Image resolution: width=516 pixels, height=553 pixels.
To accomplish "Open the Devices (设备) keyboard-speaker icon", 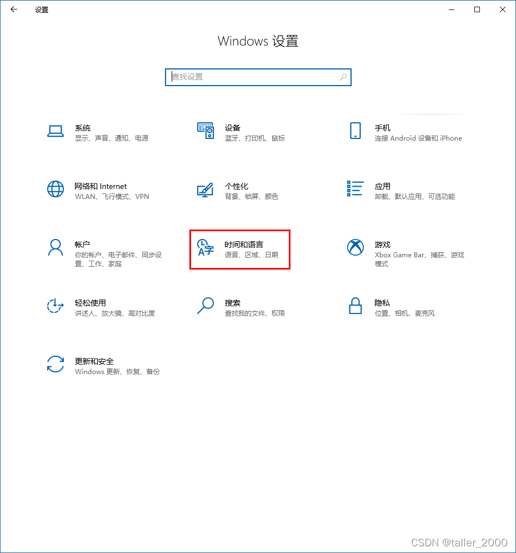I will click(206, 131).
